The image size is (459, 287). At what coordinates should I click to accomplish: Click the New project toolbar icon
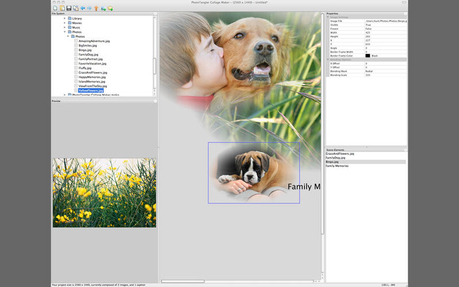55,8
